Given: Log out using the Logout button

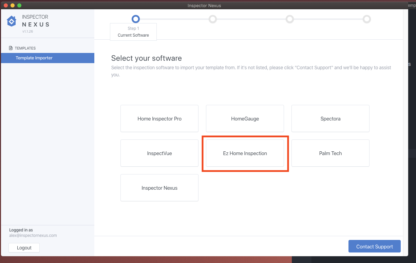Looking at the screenshot, I should pyautogui.click(x=24, y=248).
